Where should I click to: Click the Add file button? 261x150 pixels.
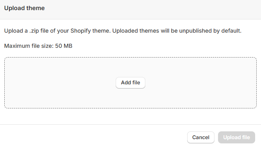130,83
